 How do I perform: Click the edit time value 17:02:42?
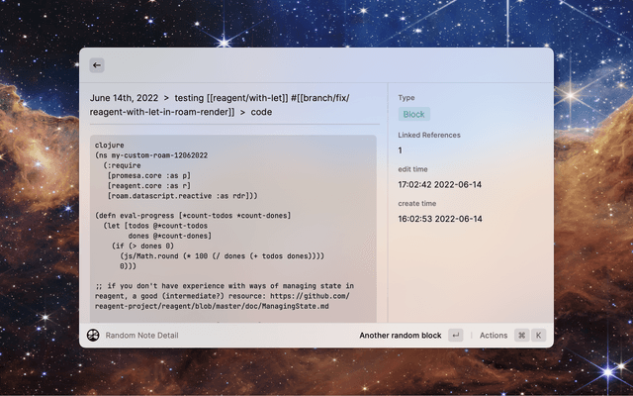pos(438,184)
